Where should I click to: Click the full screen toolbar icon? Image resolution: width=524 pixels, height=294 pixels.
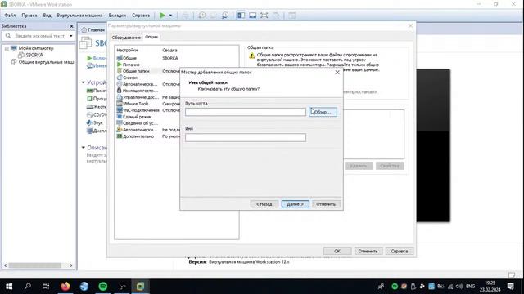[x=264, y=16]
